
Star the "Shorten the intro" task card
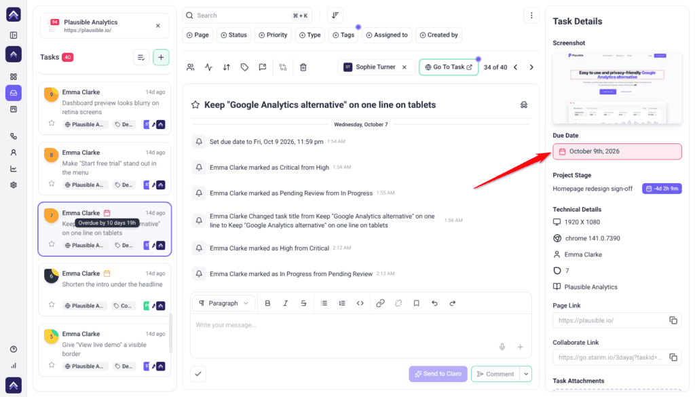52,305
